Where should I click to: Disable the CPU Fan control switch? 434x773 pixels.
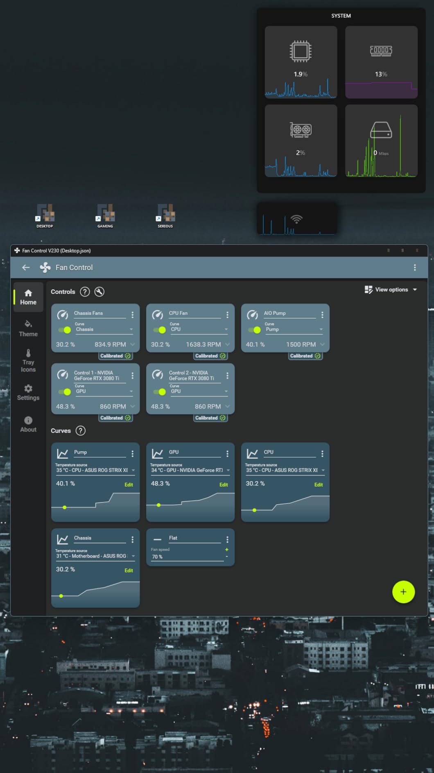click(160, 330)
